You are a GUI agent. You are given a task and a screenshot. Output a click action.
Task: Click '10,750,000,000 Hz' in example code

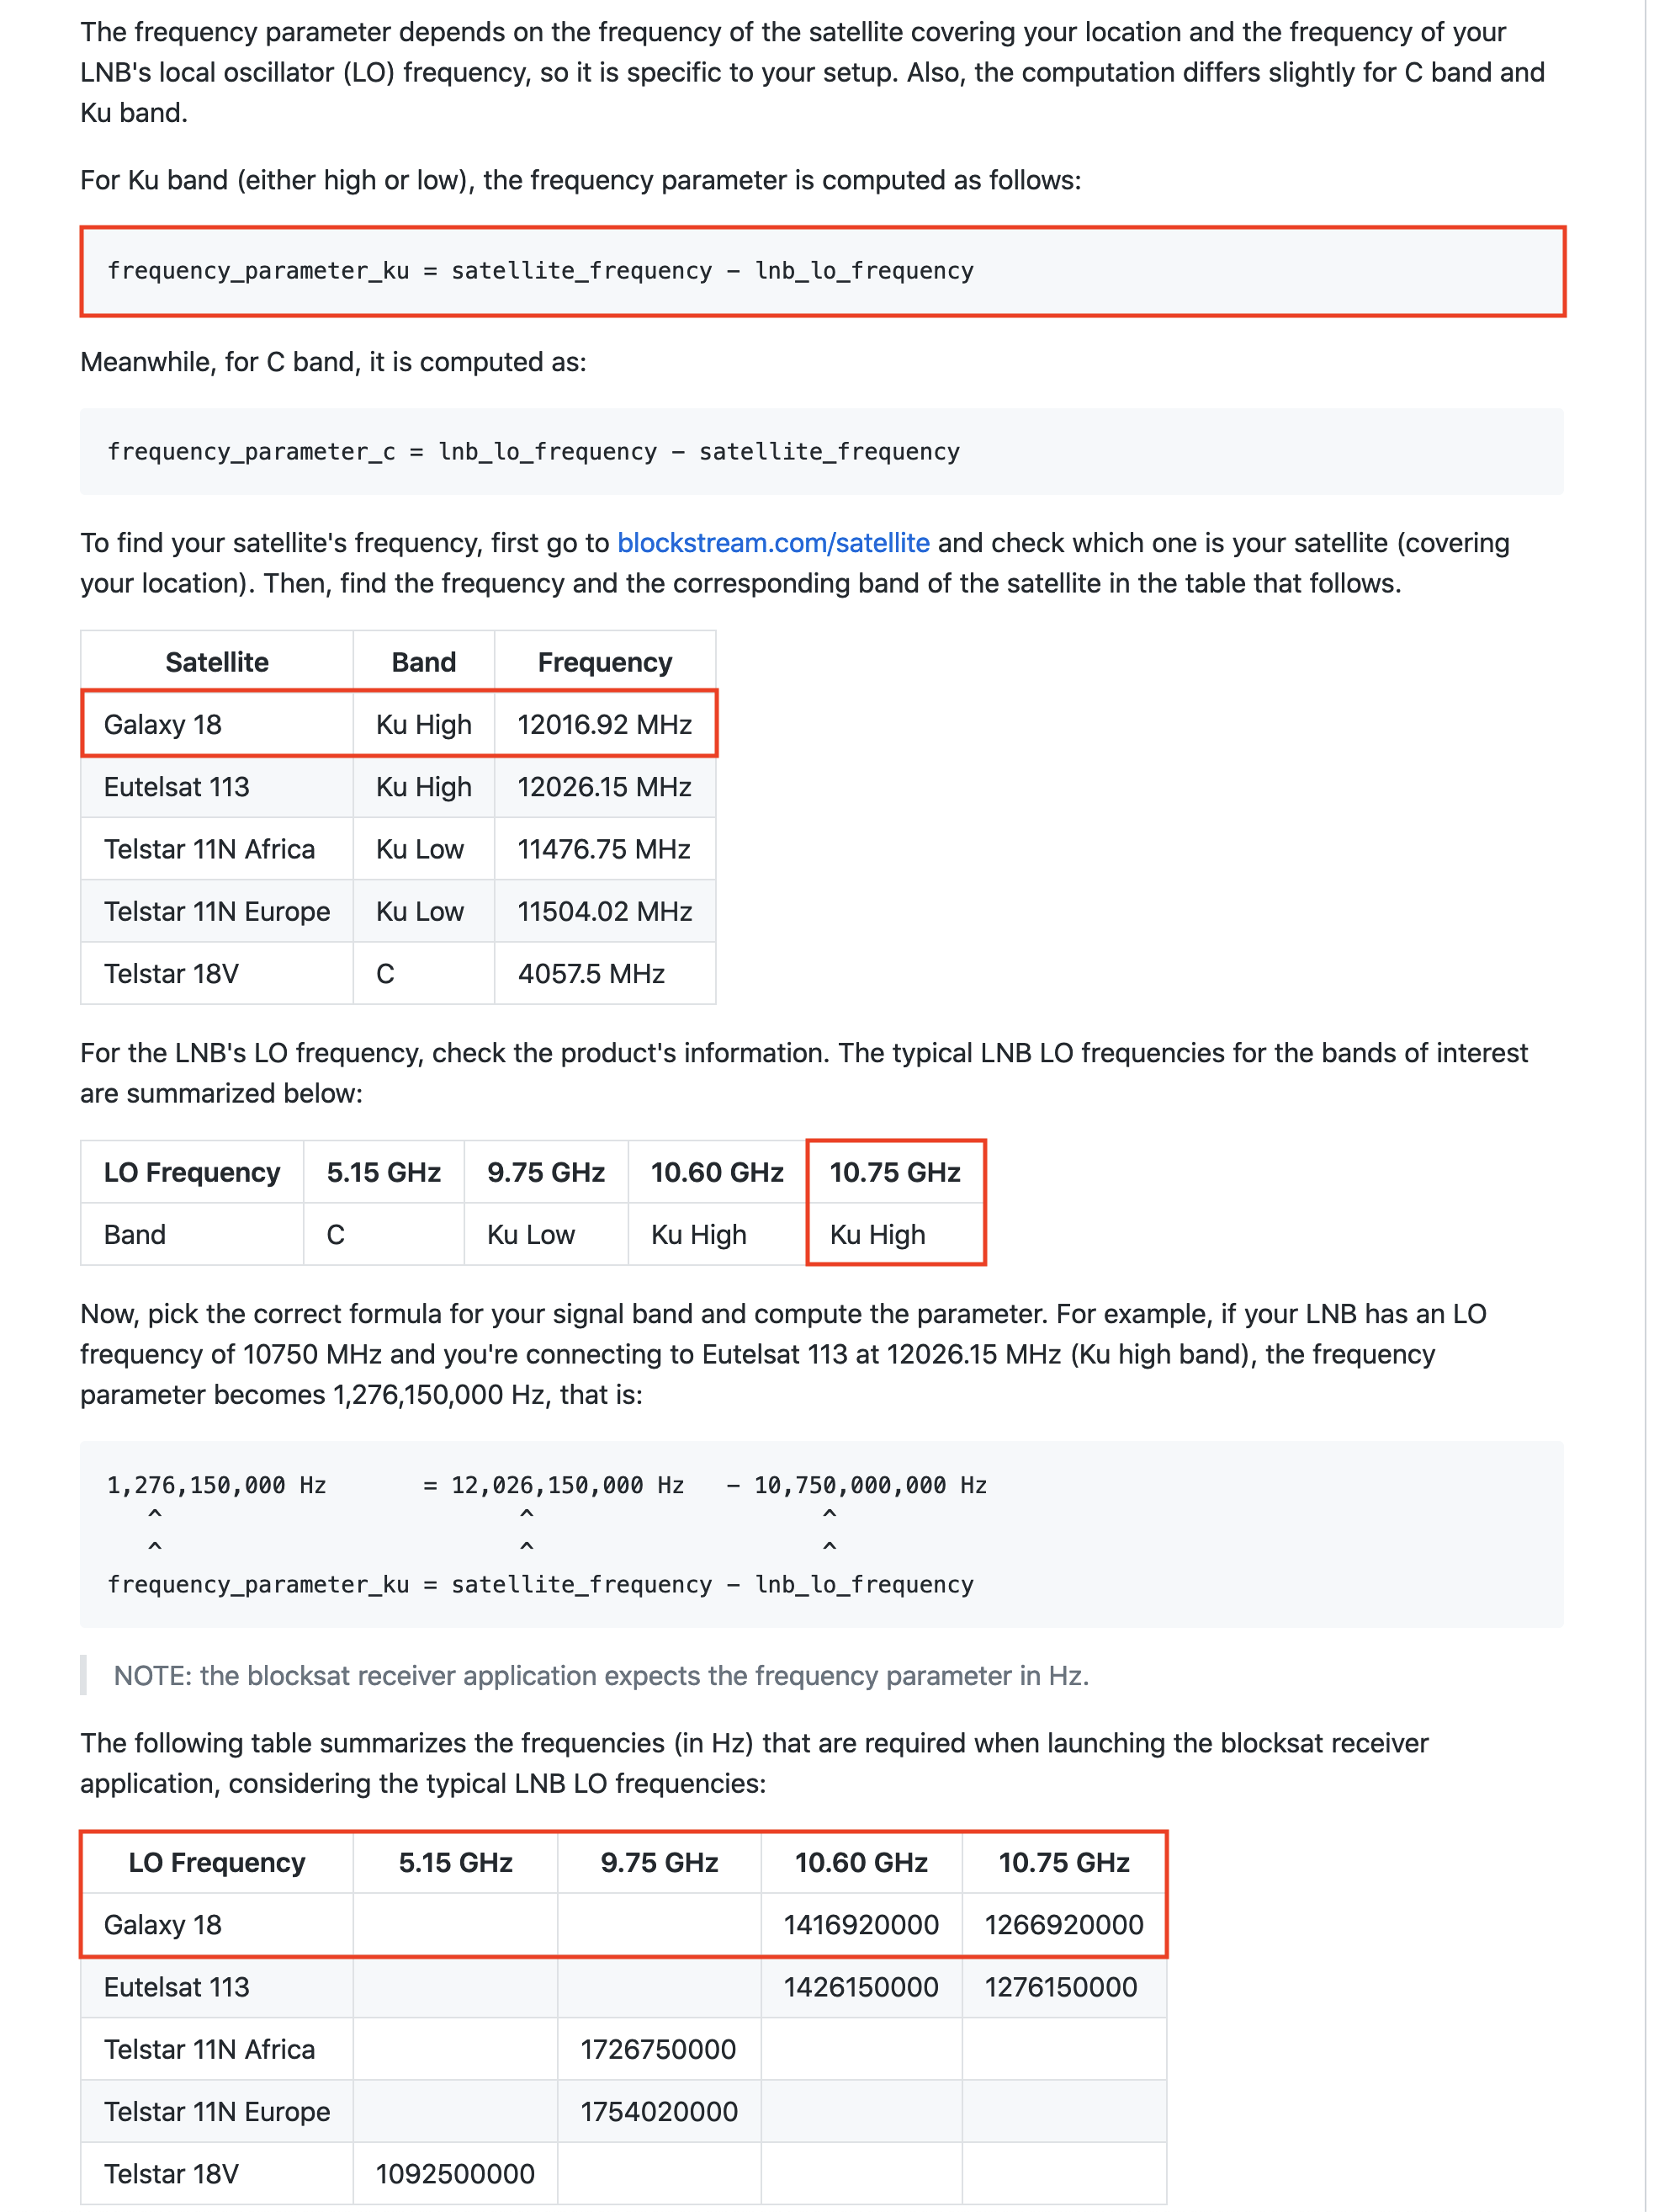871,1485
